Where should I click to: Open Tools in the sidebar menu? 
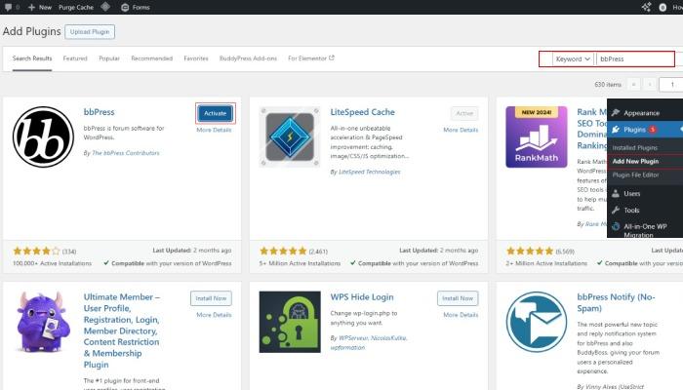[x=631, y=211]
